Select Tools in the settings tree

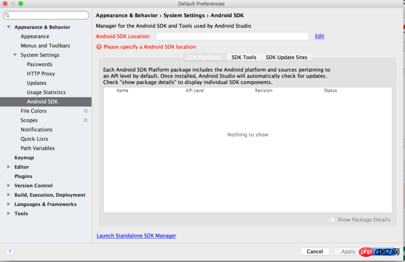tap(21, 213)
